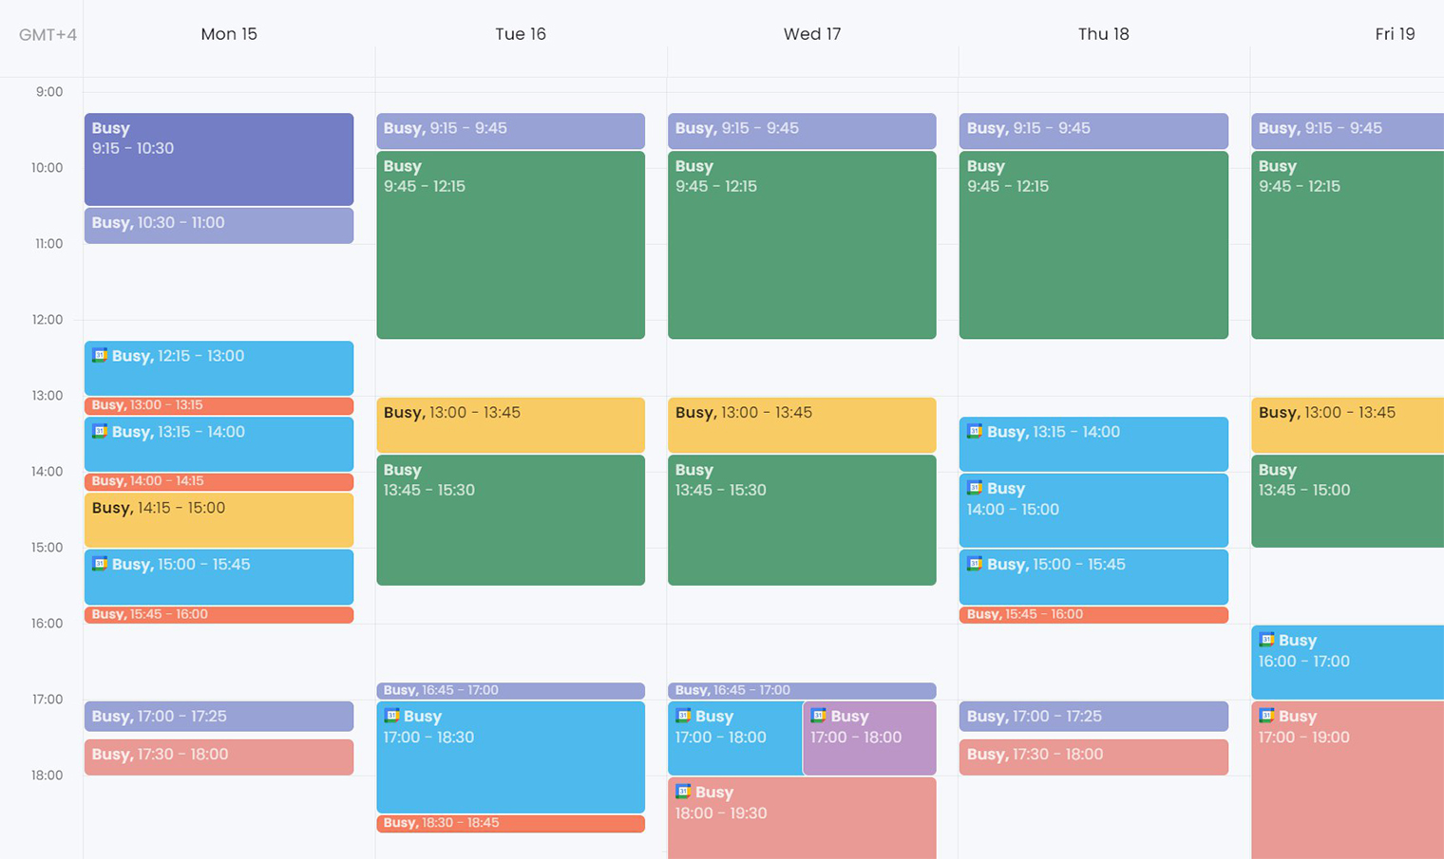Open Tuesday 16:45 - 17:00 Busy event
This screenshot has height=859, width=1444.
pyautogui.click(x=510, y=691)
